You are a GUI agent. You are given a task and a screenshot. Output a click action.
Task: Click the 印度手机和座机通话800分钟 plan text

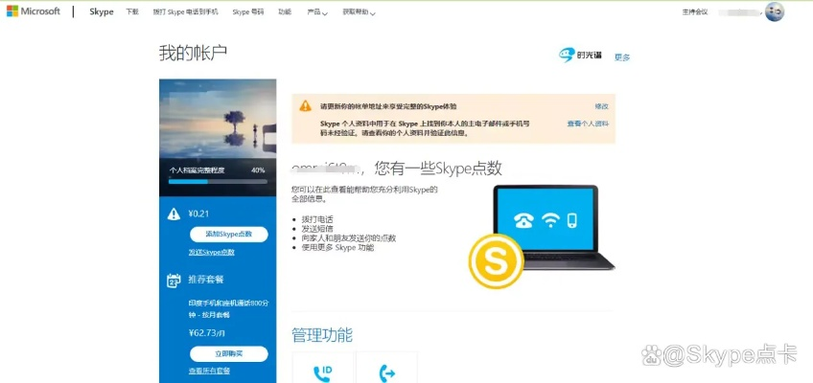(x=228, y=309)
